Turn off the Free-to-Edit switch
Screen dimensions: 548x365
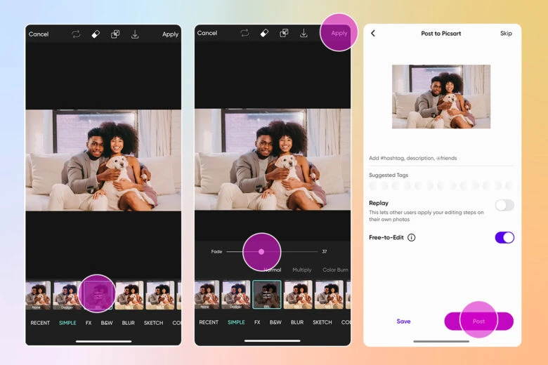click(x=504, y=237)
